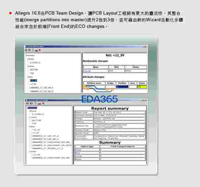Click the Total changed objects header in Summary table

point(123,147)
